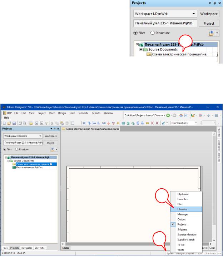The height and width of the screenshot is (278, 223).
Task: Click the Paste toolbar icon
Action: [62, 123]
